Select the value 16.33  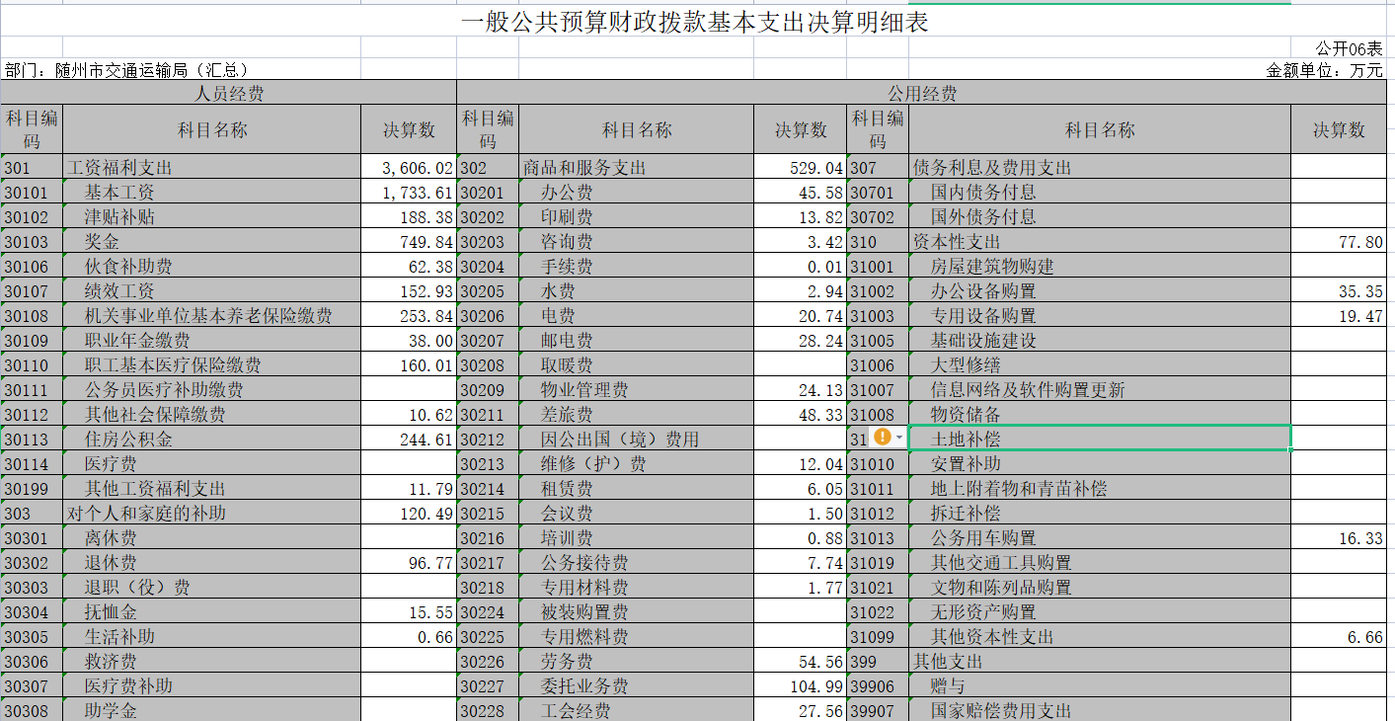[1339, 538]
